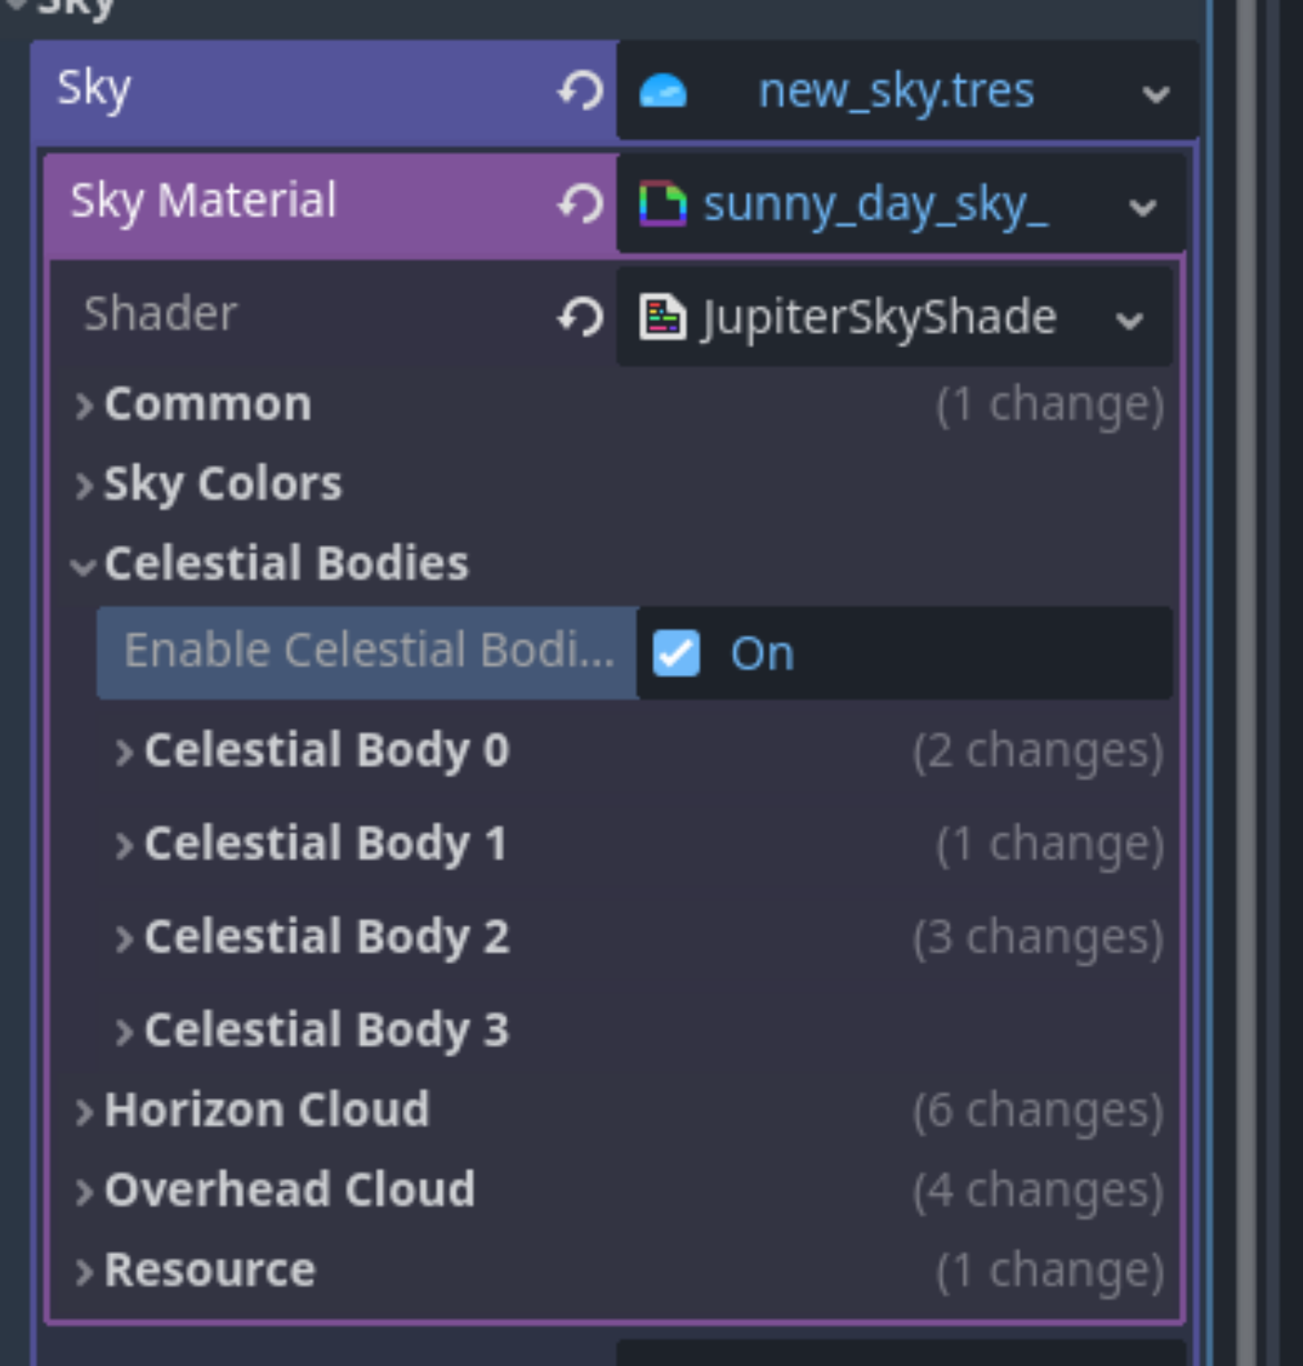
Task: Expand Celestial Body 2 with three changes
Action: [x=124, y=936]
